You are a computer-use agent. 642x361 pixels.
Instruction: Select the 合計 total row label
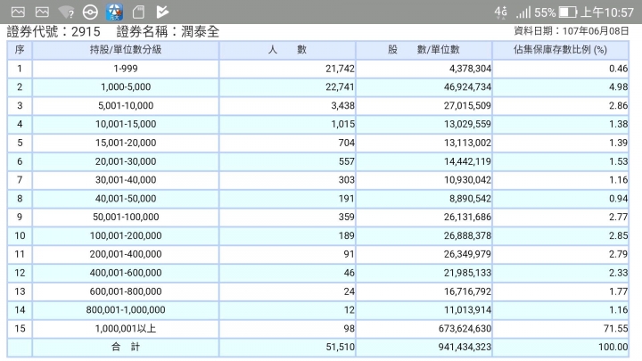click(x=126, y=347)
